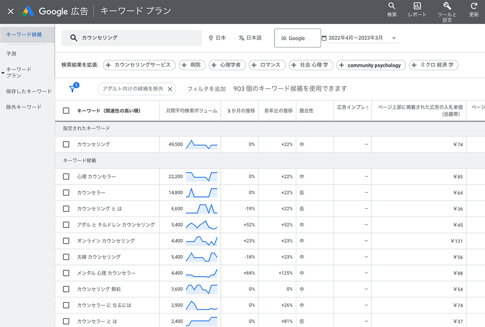The width and height of the screenshot is (485, 327).
Task: Toggle the select-all keywords header checkbox
Action: [66, 110]
